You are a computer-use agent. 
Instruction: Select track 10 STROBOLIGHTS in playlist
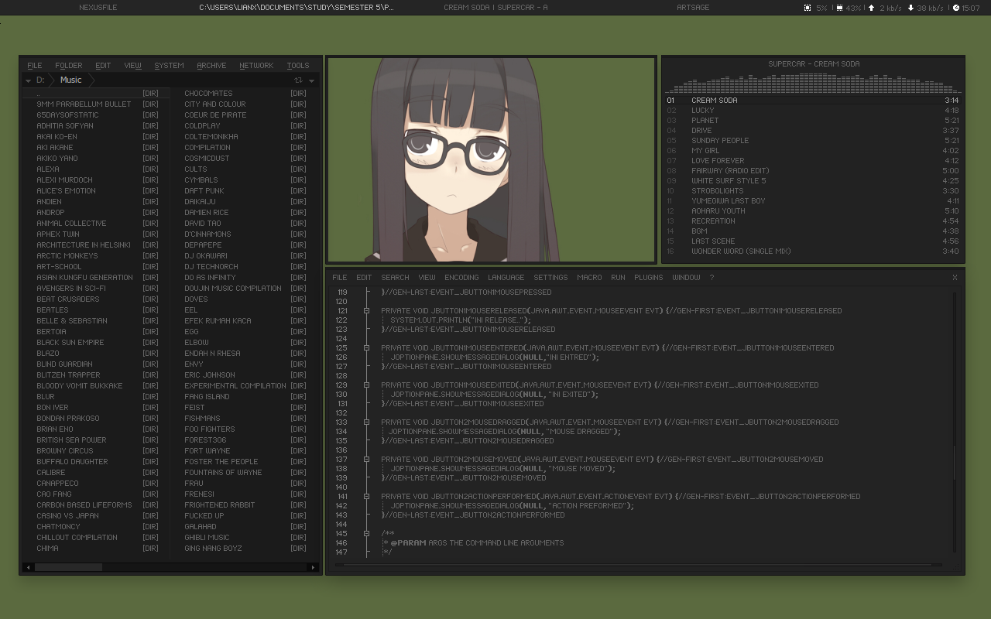tap(813, 191)
